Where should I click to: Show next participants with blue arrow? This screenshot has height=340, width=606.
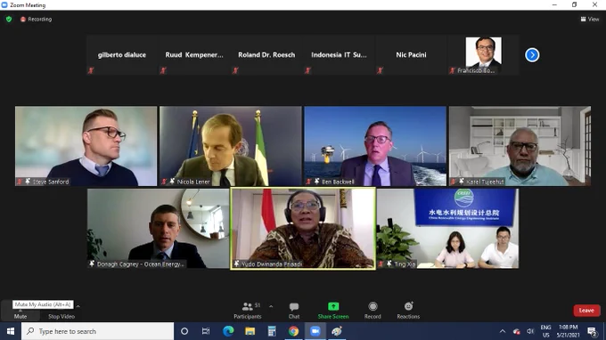(x=532, y=55)
